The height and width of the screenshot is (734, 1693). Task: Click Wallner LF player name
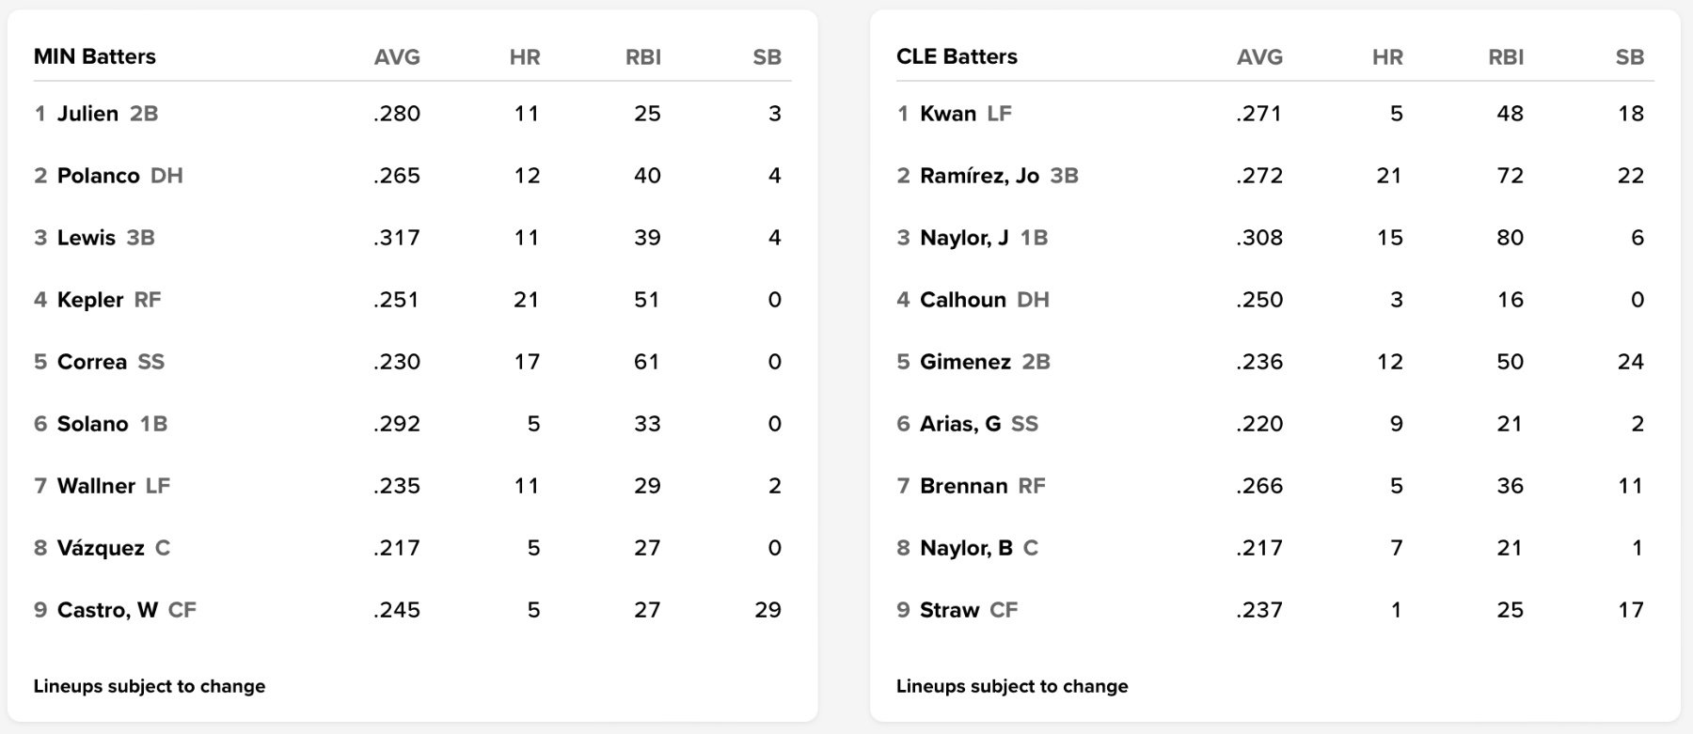[x=96, y=486]
